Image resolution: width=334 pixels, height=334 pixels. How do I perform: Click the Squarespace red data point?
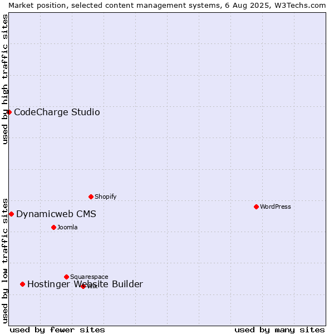66,277
